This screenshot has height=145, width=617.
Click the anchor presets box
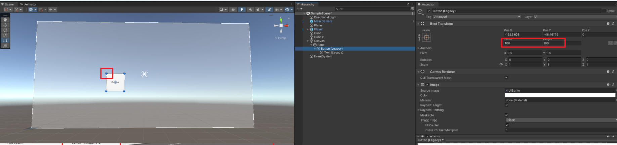point(426,38)
